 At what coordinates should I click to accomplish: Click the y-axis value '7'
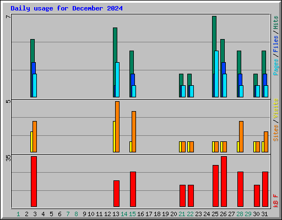[x=8, y=16]
